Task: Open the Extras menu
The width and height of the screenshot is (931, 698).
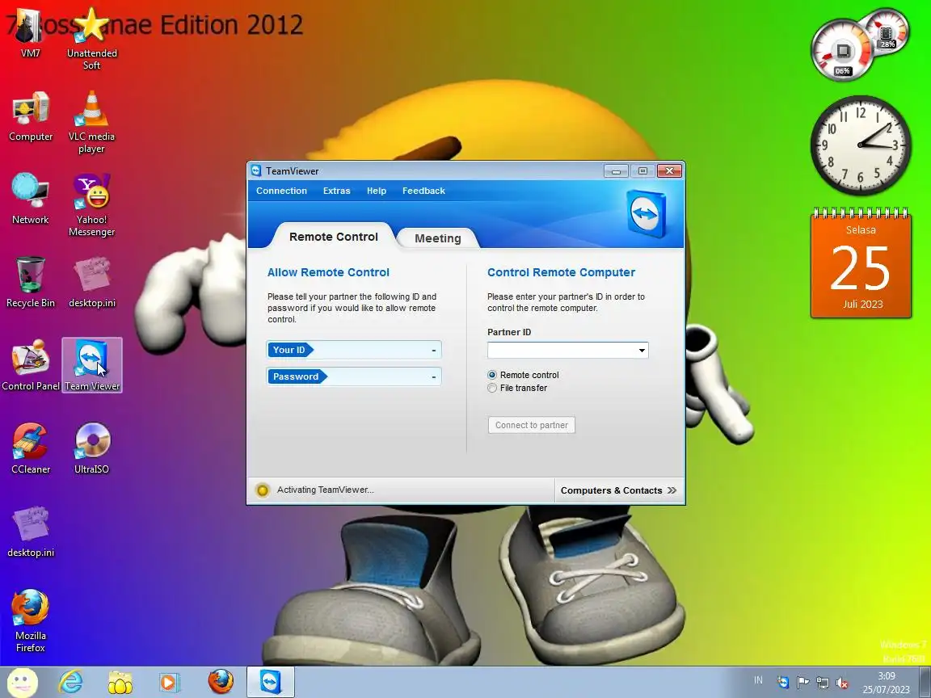Action: [x=337, y=191]
